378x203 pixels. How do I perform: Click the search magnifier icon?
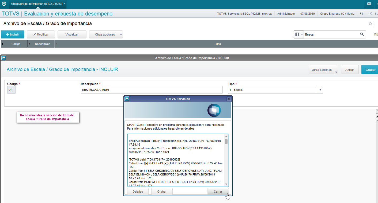point(362,34)
